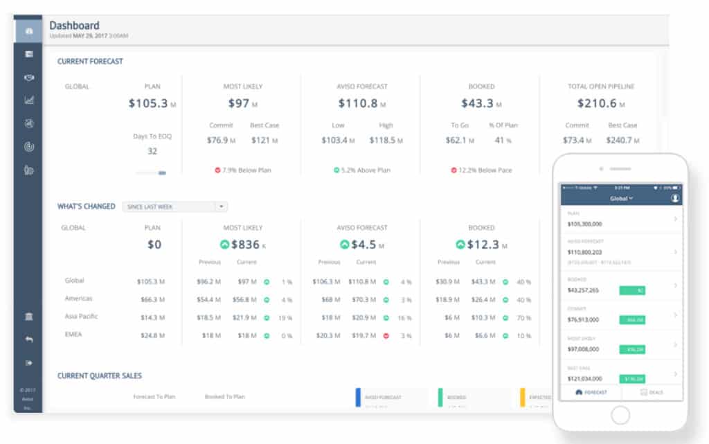Select the Forecast tab on phone
This screenshot has width=709, height=444.
(x=591, y=392)
